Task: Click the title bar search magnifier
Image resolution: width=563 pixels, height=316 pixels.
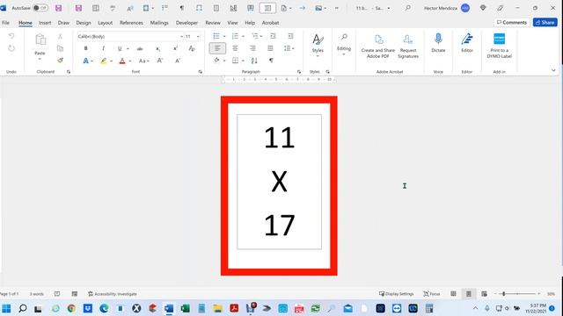Action: pyautogui.click(x=407, y=8)
